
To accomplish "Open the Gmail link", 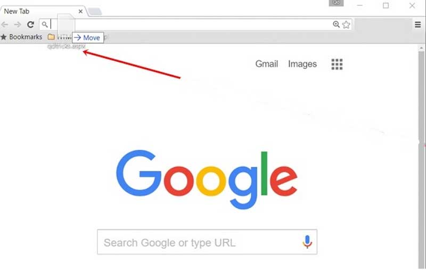I will [267, 64].
